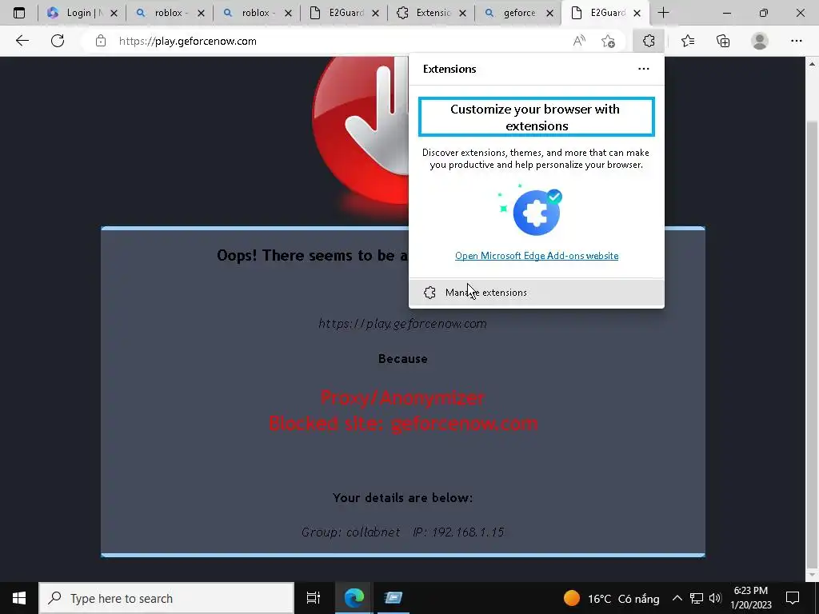
Task: Open Settings and more ellipsis menu
Action: pos(796,41)
